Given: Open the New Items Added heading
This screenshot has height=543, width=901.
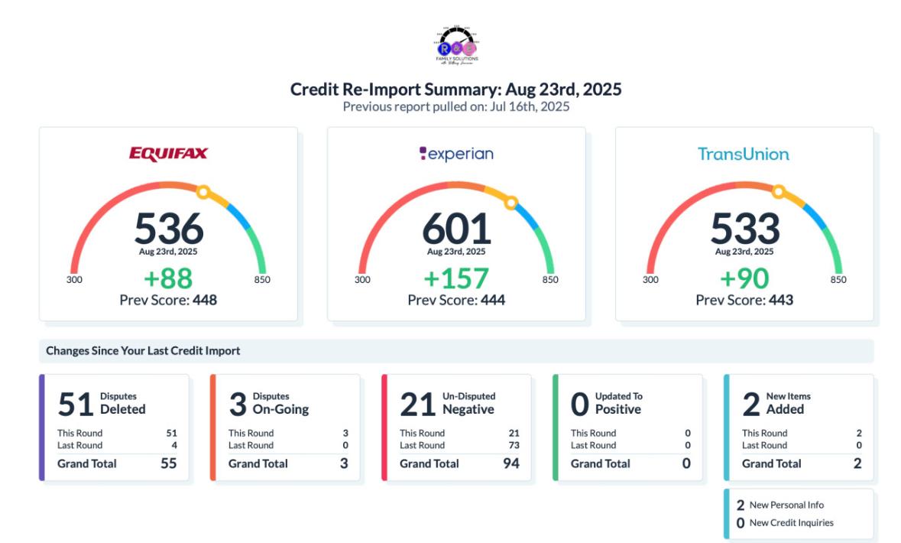Looking at the screenshot, I should pyautogui.click(x=789, y=403).
